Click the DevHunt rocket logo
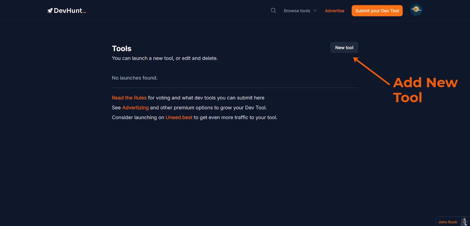The height and width of the screenshot is (226, 470). coord(67,11)
